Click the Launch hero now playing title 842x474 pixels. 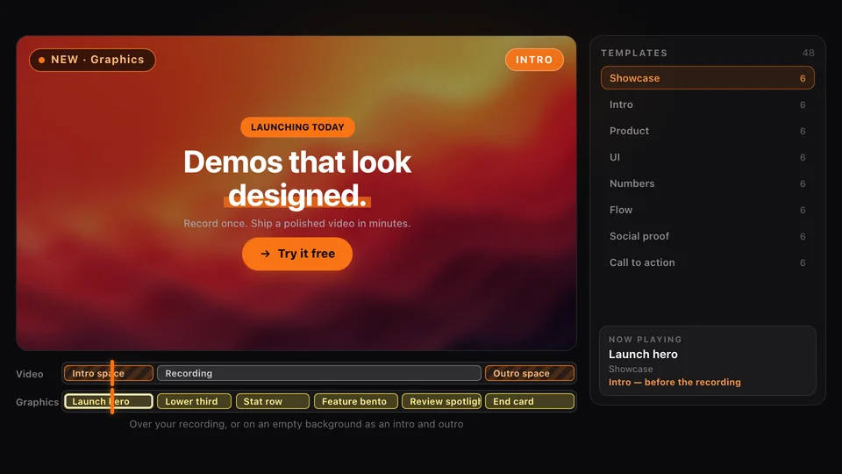point(643,354)
